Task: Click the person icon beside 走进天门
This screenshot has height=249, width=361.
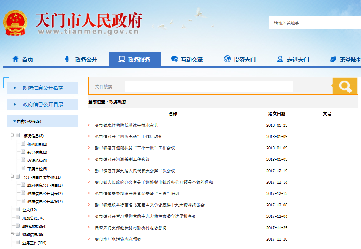Action: [x=280, y=59]
